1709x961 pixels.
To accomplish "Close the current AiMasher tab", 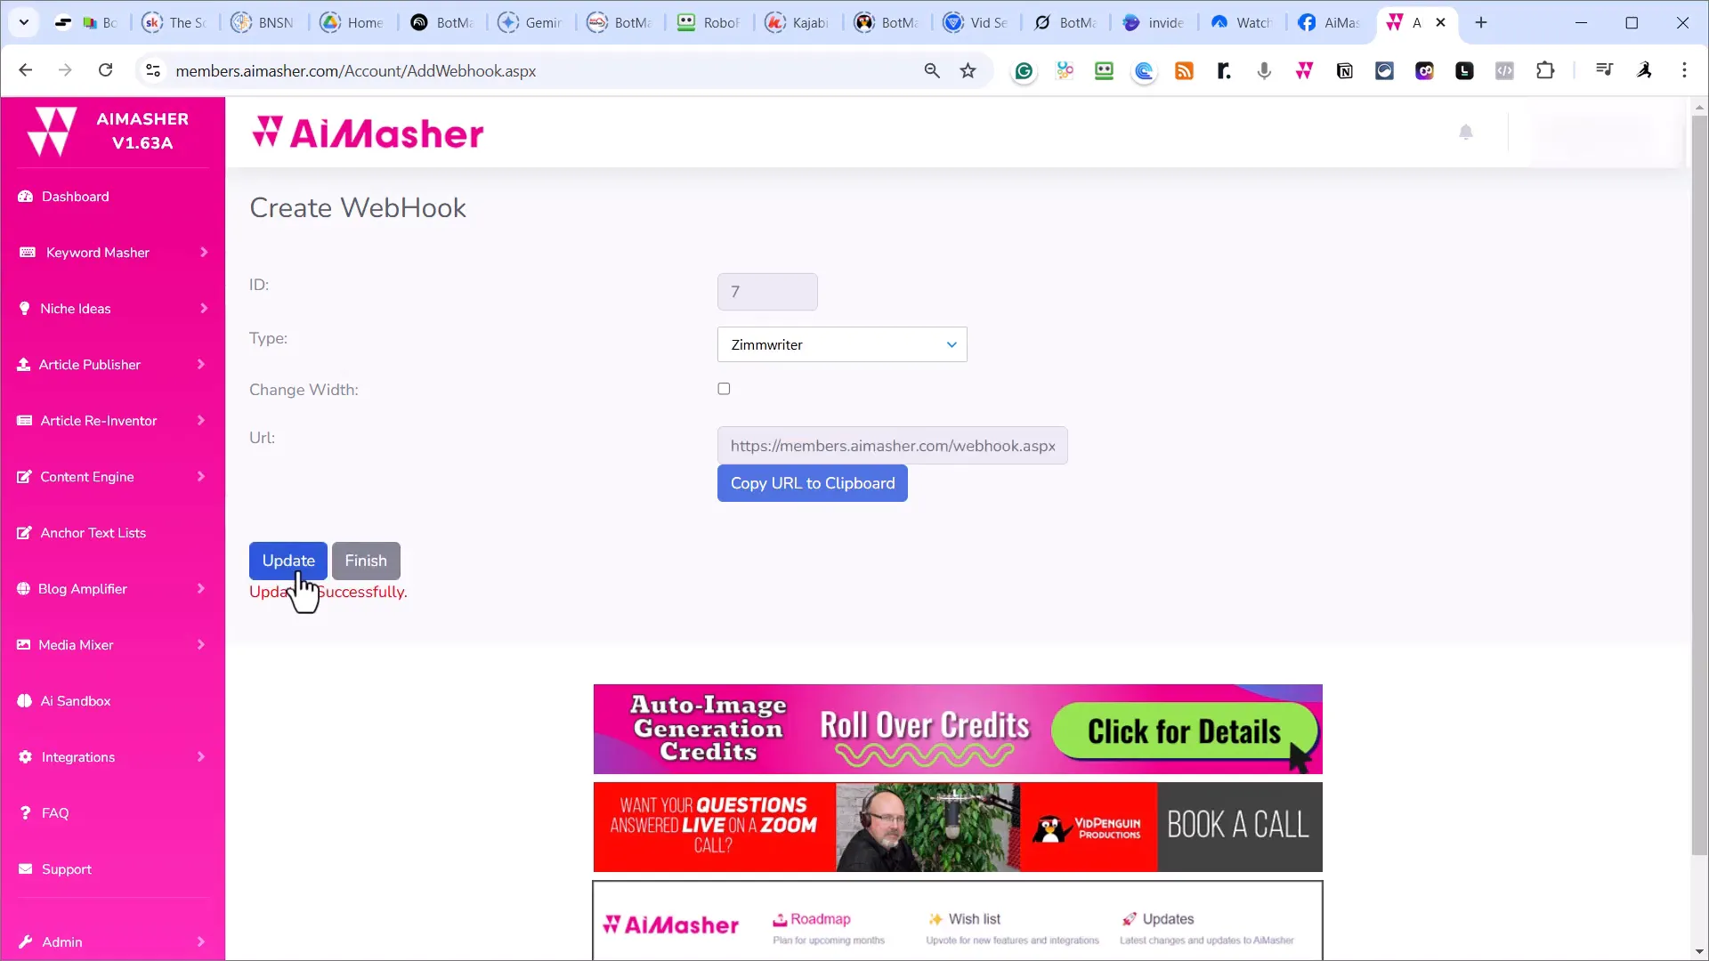I will coord(1441,23).
